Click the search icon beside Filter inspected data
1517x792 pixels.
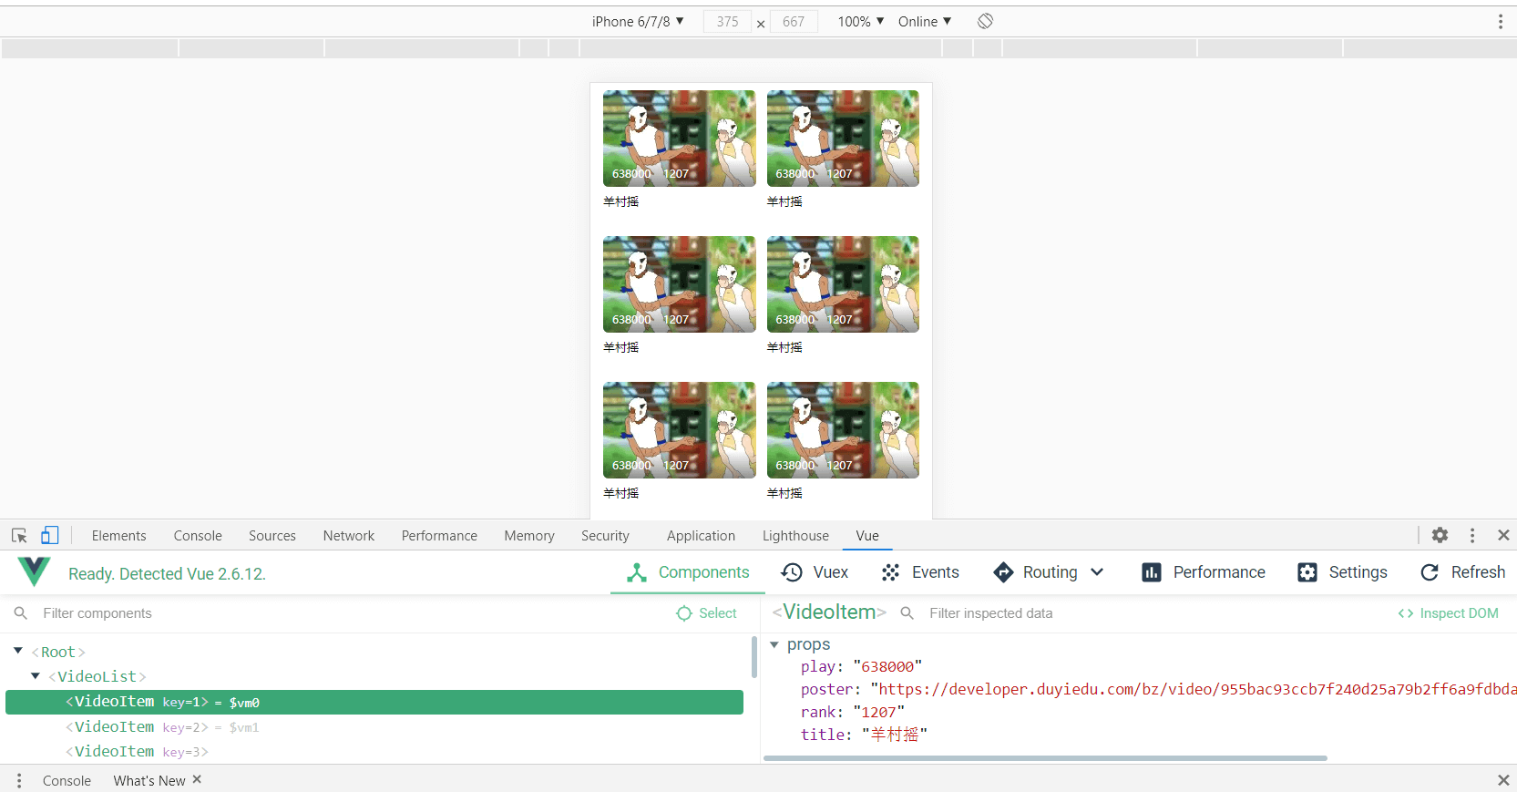(907, 613)
